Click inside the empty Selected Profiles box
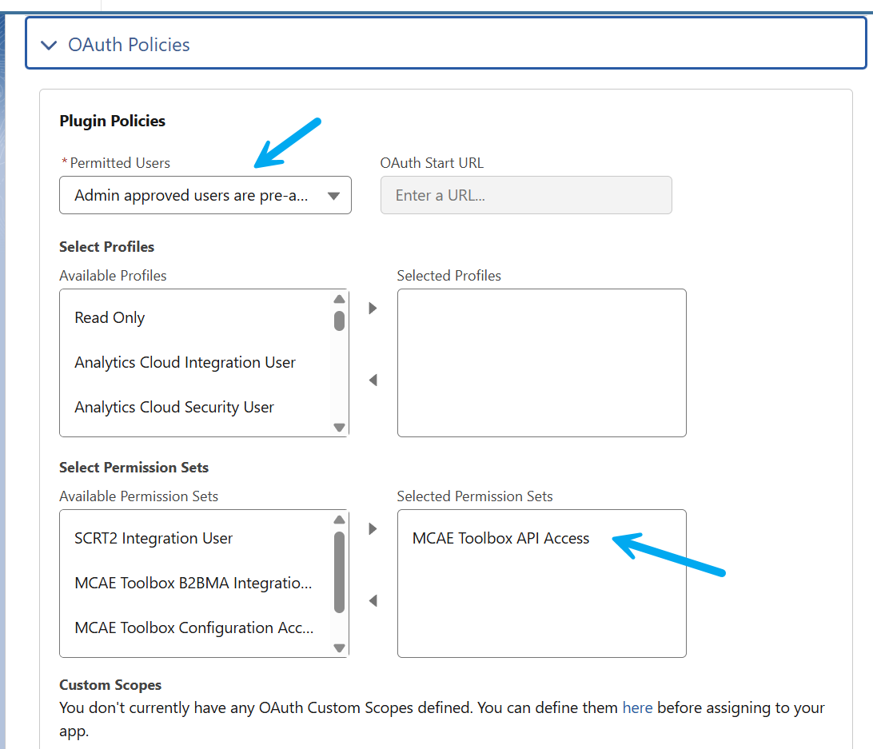873x749 pixels. [542, 363]
